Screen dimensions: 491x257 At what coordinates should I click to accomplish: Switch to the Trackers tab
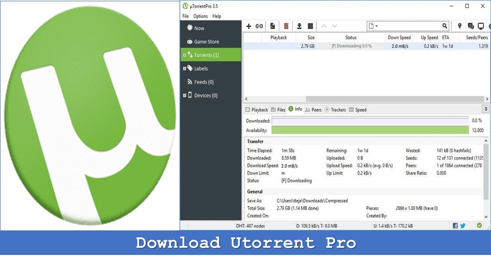point(335,110)
